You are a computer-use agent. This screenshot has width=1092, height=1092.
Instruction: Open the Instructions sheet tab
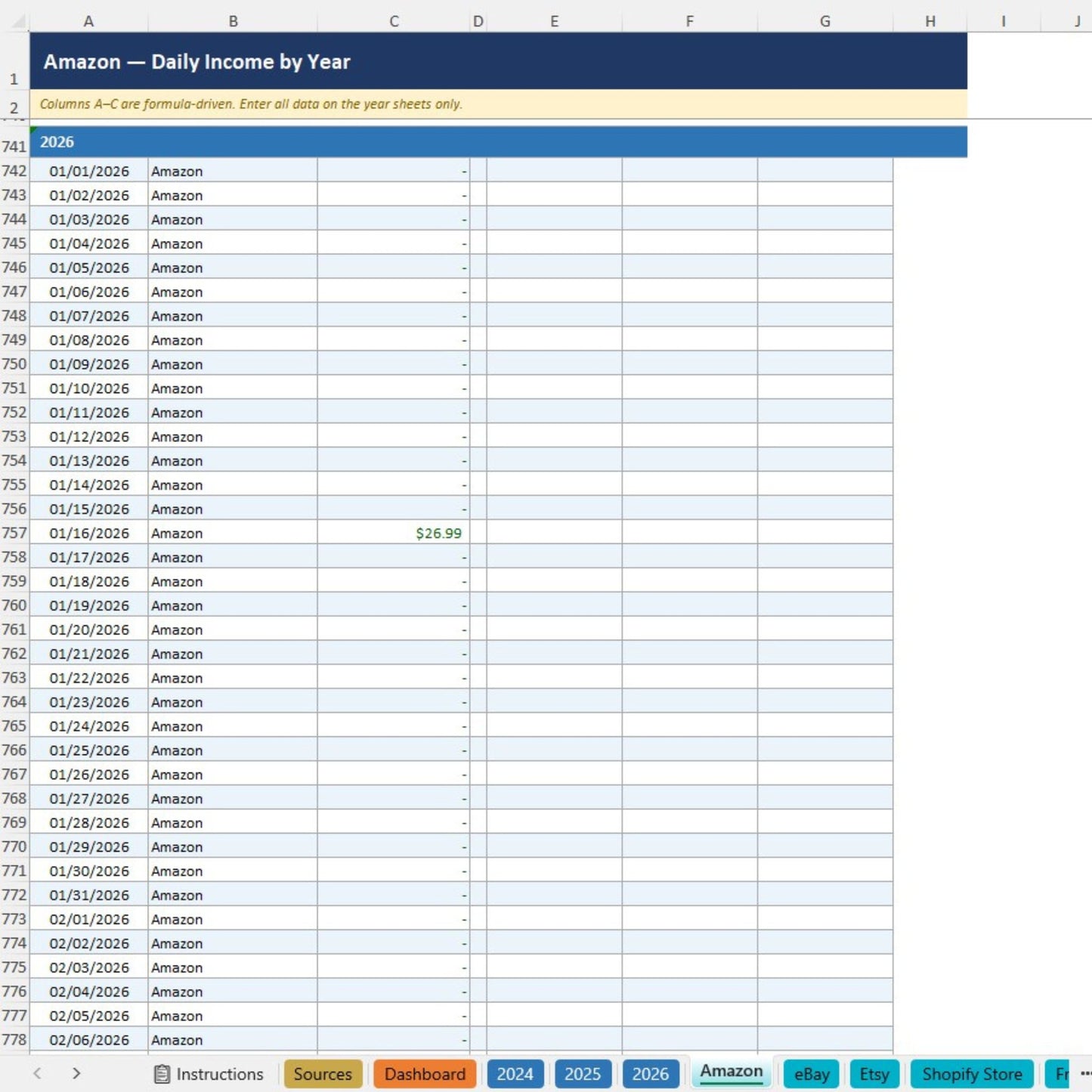(x=209, y=1074)
